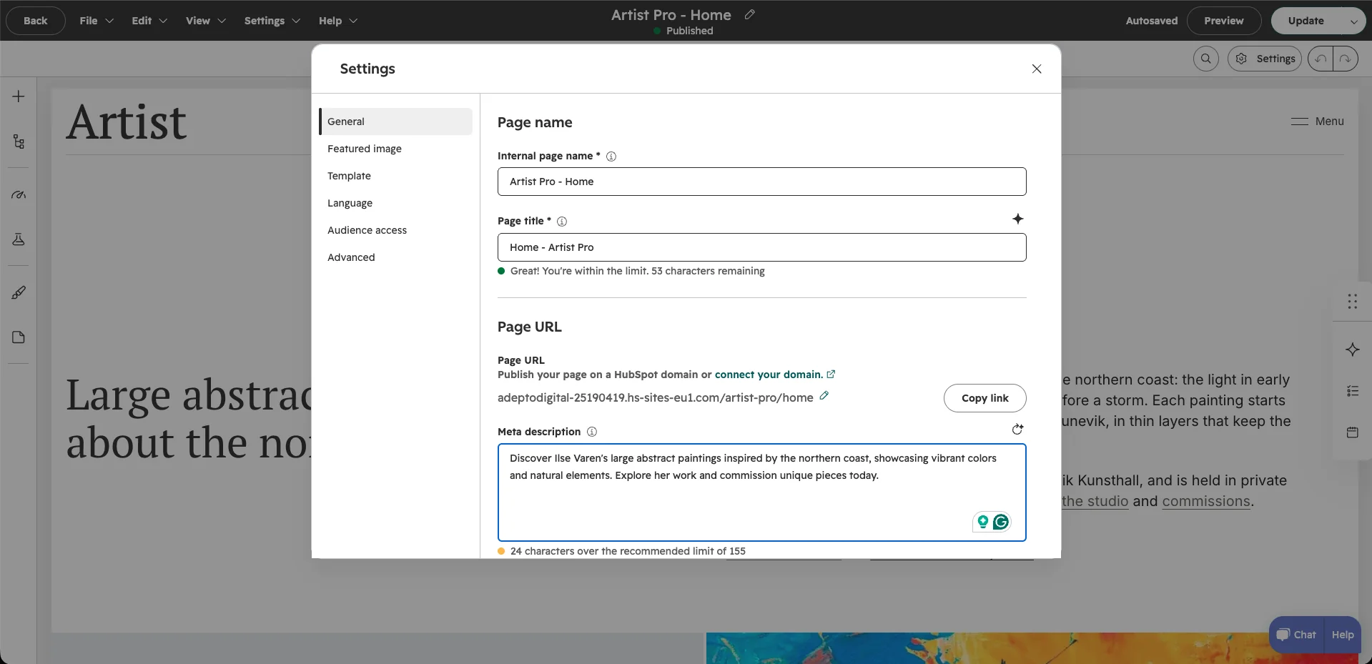
Task: Select the Featured image settings tab
Action: point(395,149)
